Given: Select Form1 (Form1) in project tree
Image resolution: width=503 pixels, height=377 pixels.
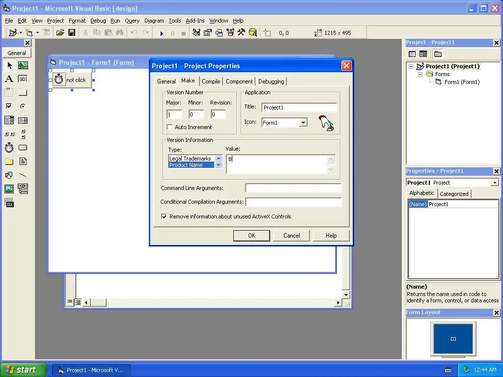Looking at the screenshot, I should (x=462, y=82).
